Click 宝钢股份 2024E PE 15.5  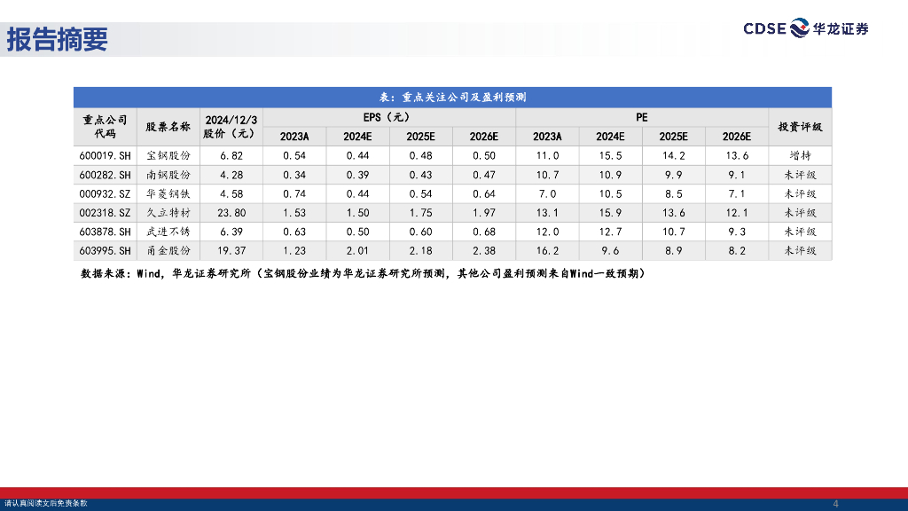tap(610, 156)
